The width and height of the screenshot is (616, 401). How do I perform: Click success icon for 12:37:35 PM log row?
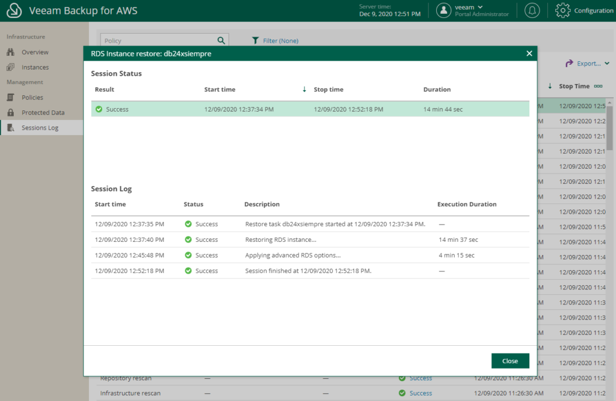[188, 224]
